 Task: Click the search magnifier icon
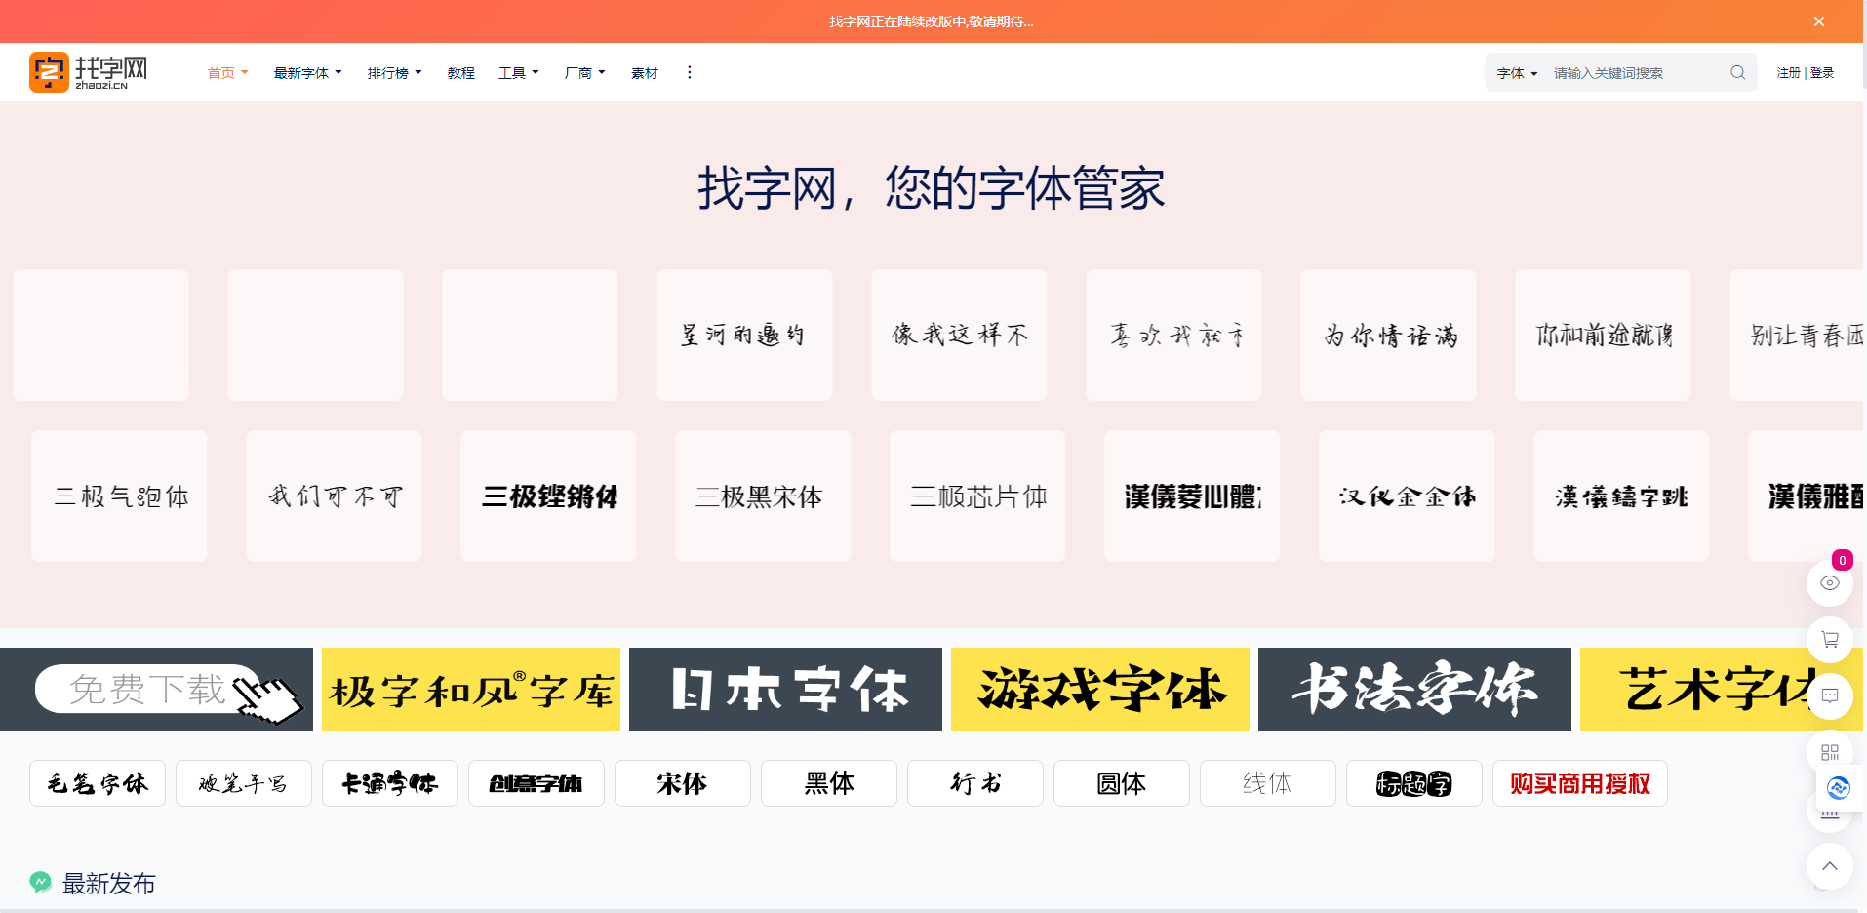pos(1736,72)
